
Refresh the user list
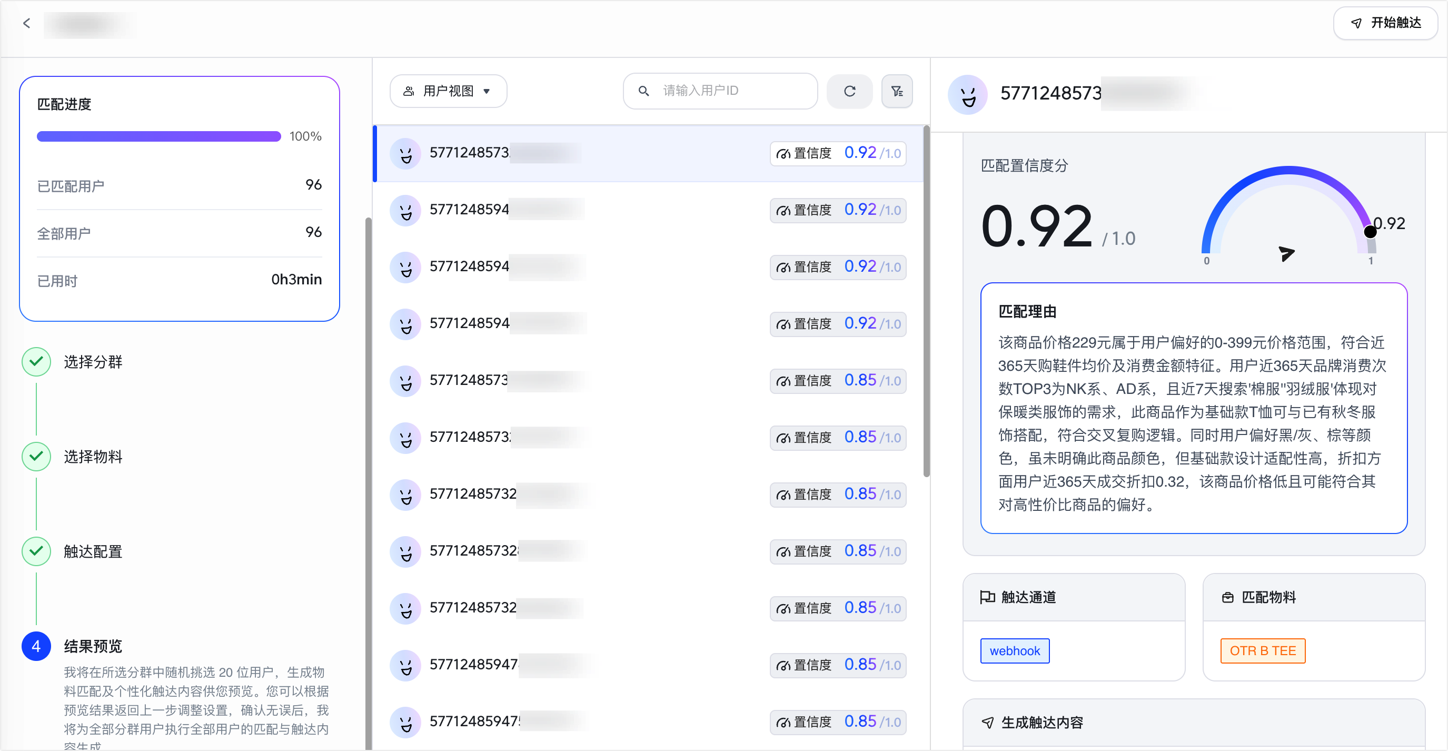(849, 91)
